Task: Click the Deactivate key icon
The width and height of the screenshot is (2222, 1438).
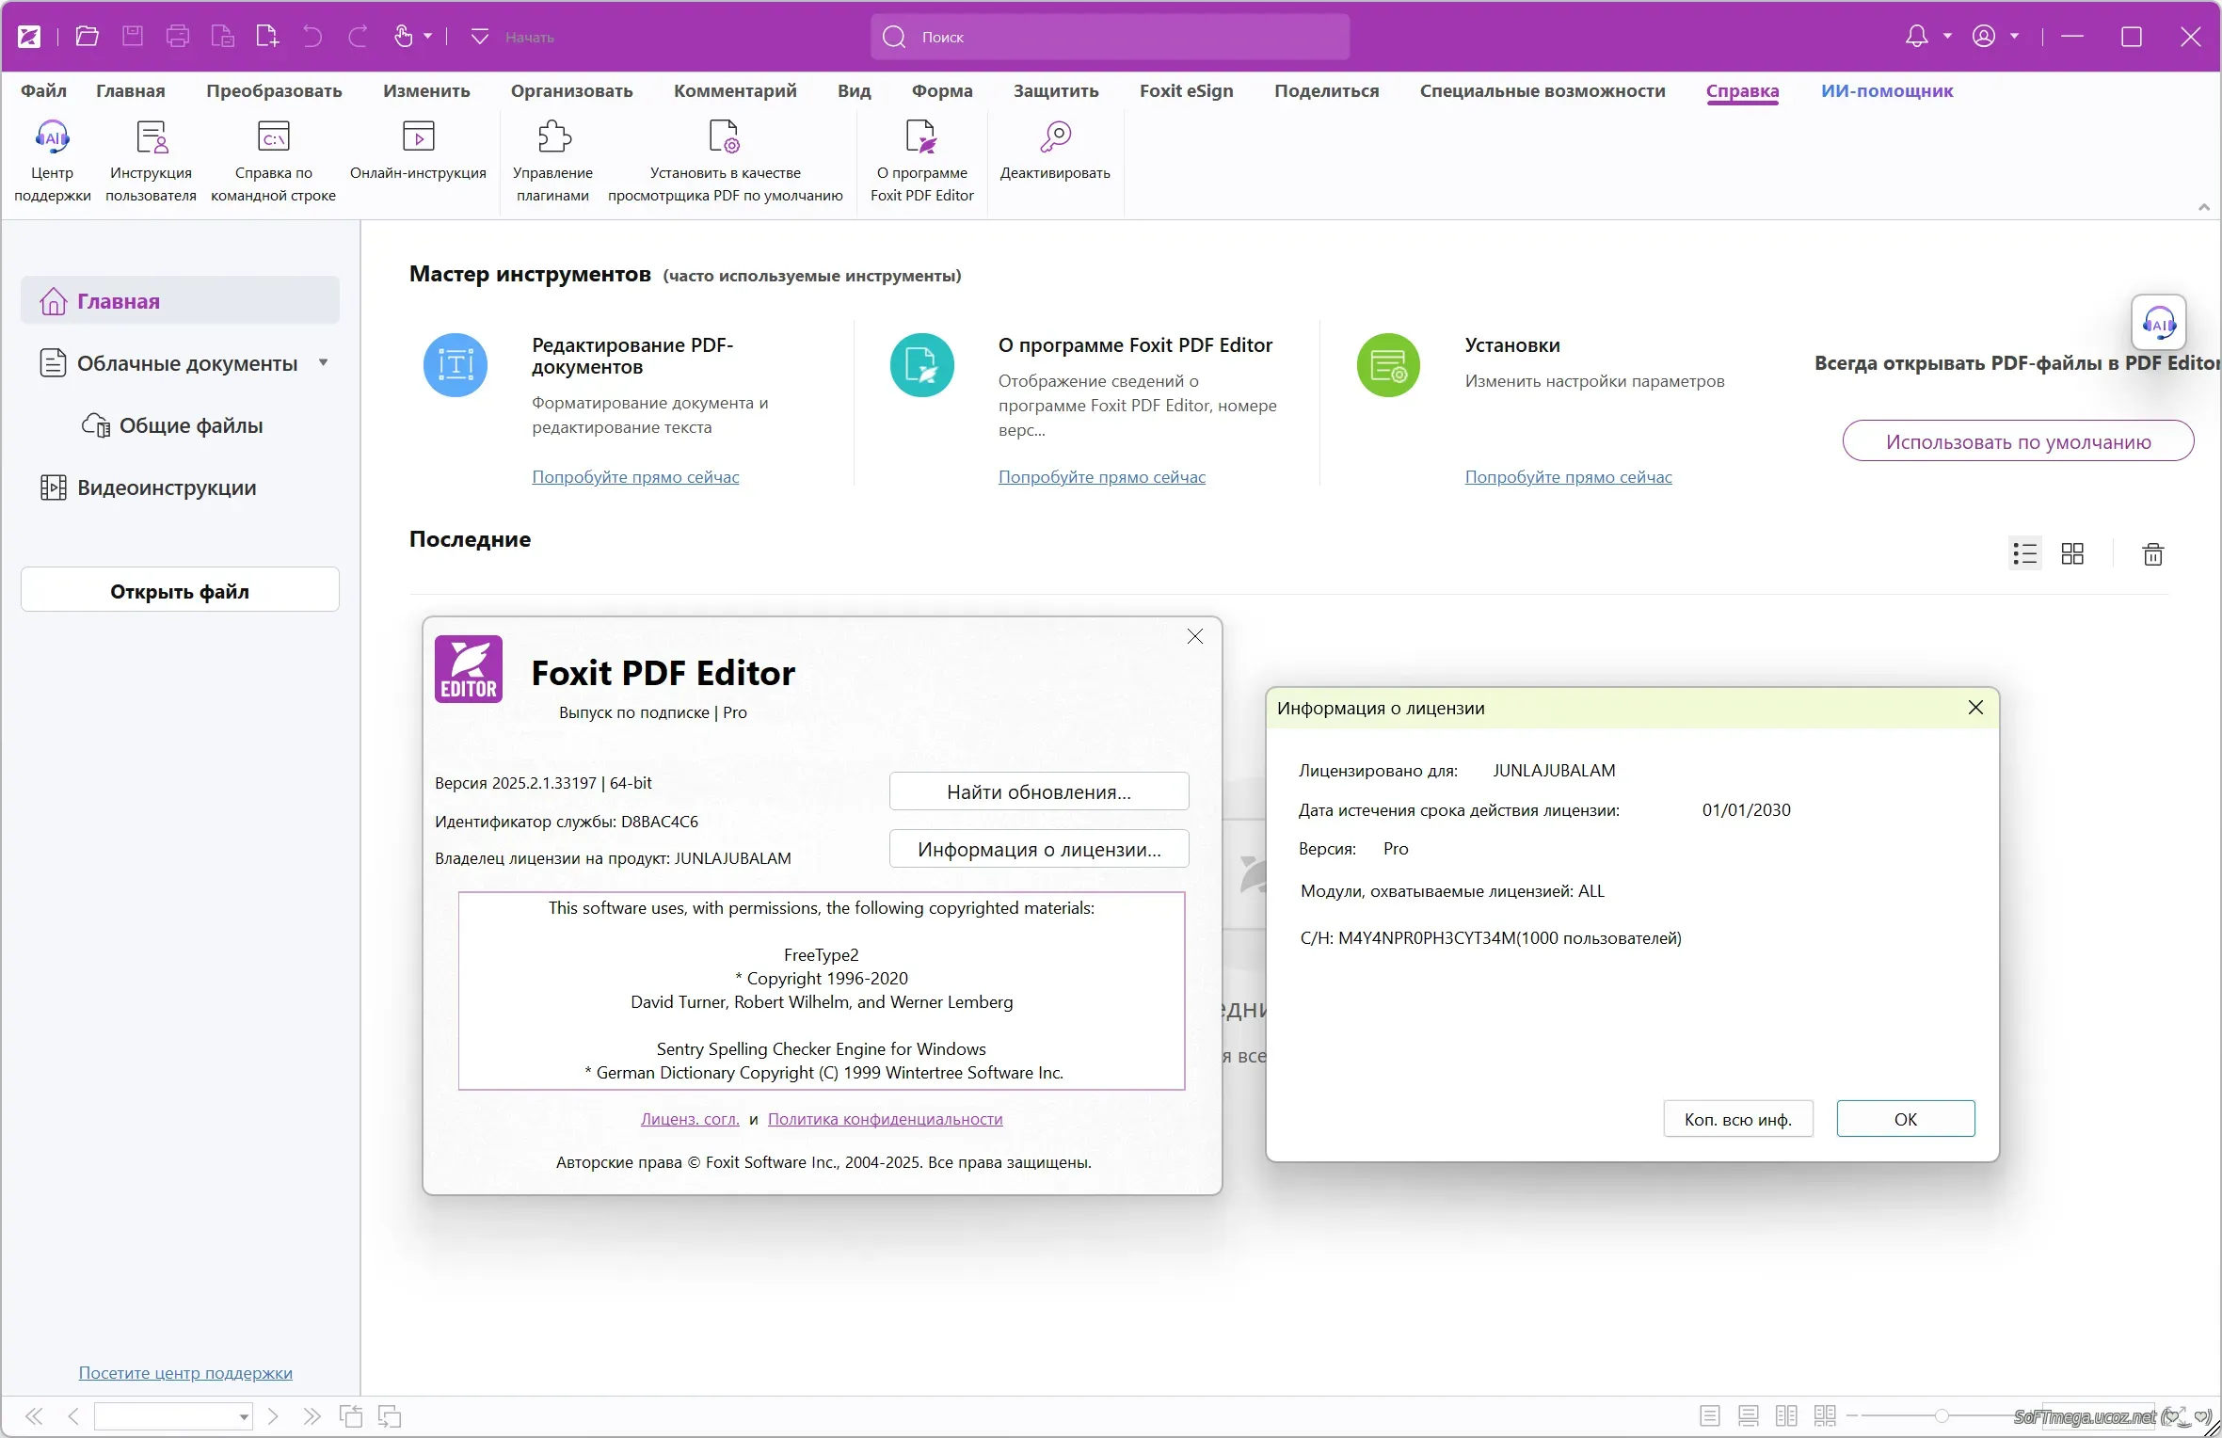Action: pos(1055,138)
